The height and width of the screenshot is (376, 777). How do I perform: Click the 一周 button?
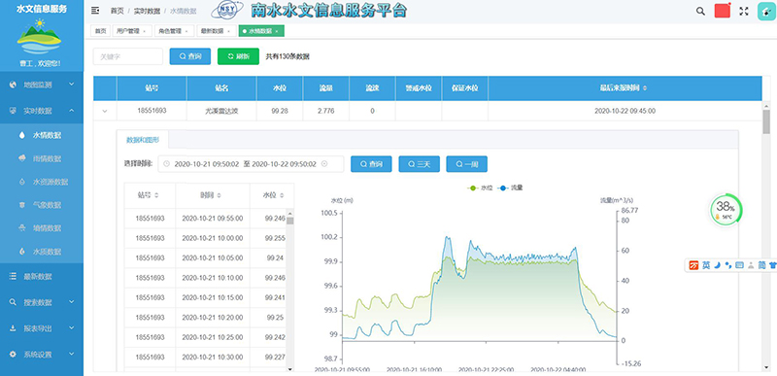[x=467, y=164]
